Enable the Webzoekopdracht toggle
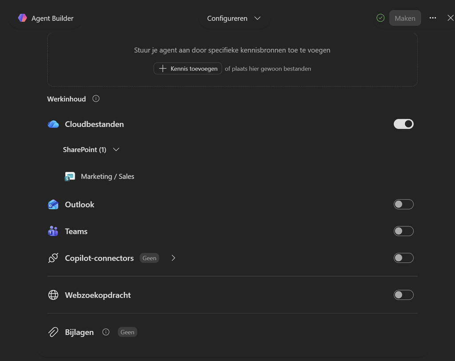Image resolution: width=455 pixels, height=361 pixels. coord(403,295)
